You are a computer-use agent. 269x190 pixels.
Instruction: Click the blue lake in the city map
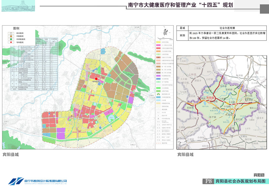click(111, 118)
